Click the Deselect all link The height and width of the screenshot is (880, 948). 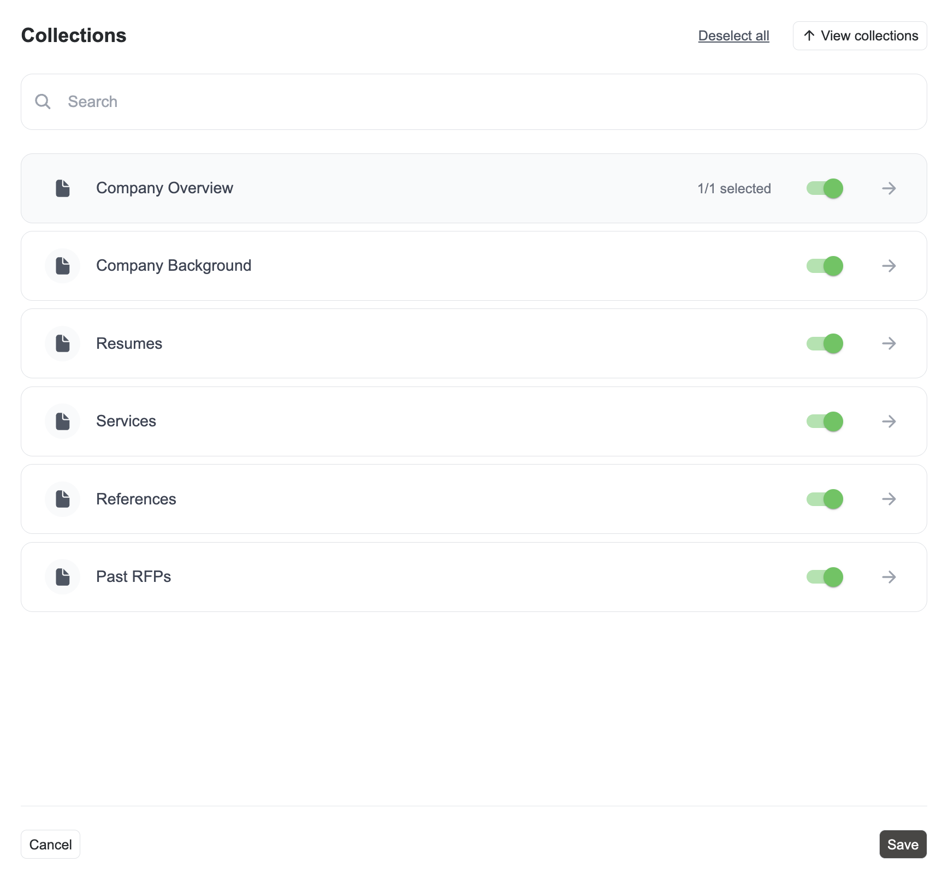733,36
